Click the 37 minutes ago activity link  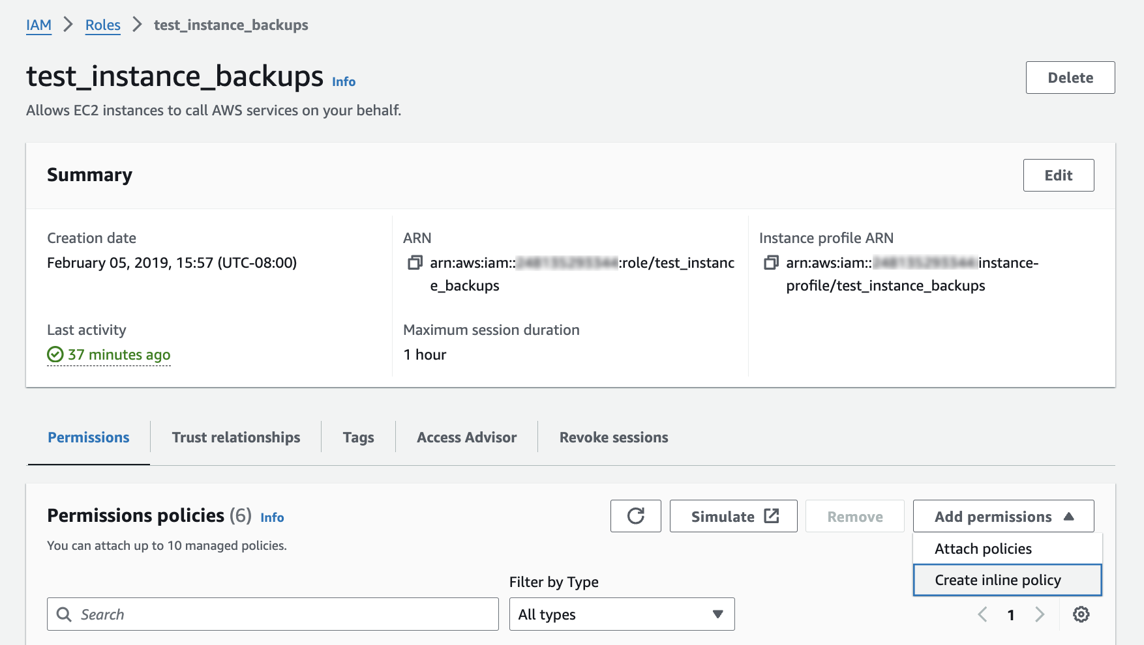pos(119,354)
